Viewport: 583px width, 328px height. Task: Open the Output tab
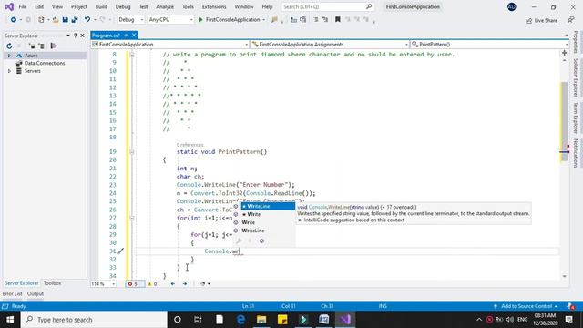[36, 293]
